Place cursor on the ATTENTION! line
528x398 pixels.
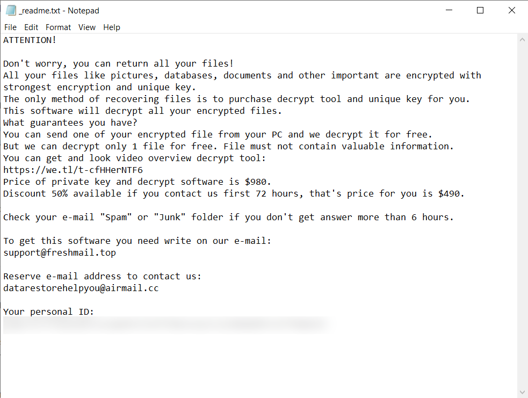[x=30, y=40]
